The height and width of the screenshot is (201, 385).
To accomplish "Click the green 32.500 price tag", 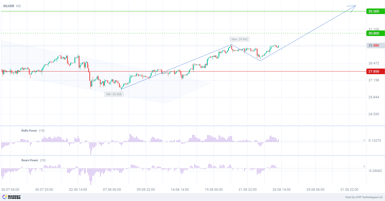I will coord(374,11).
